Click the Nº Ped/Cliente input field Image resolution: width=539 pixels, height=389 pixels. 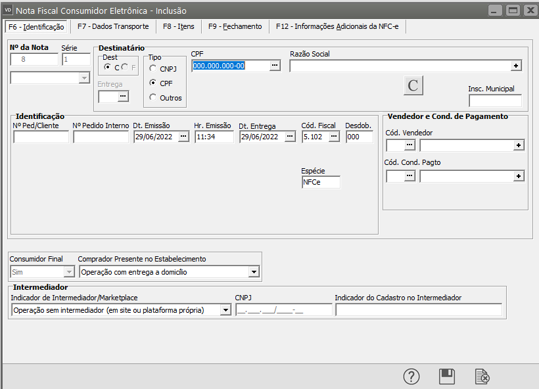(41, 137)
